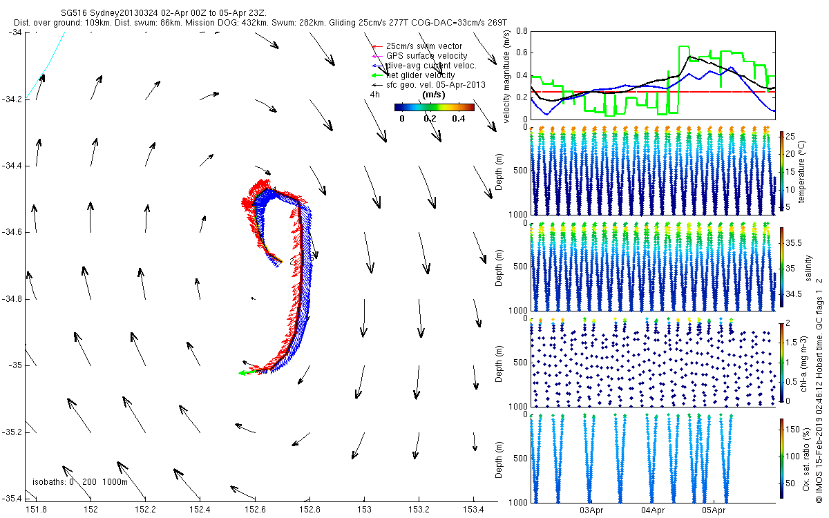Viewport: 829px width, 518px height.
Task: Click the red dashed line in the velocity plot
Action: [x=653, y=91]
